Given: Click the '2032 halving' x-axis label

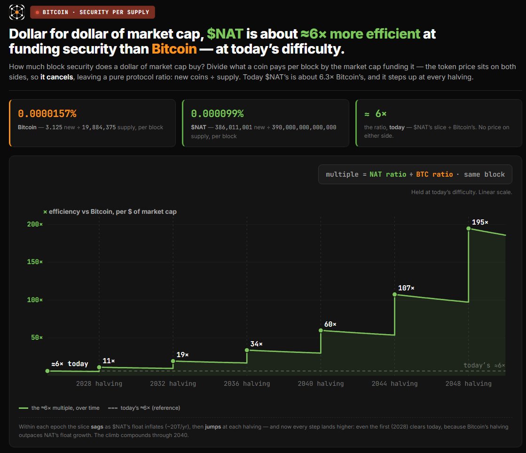Looking at the screenshot, I should tap(173, 383).
